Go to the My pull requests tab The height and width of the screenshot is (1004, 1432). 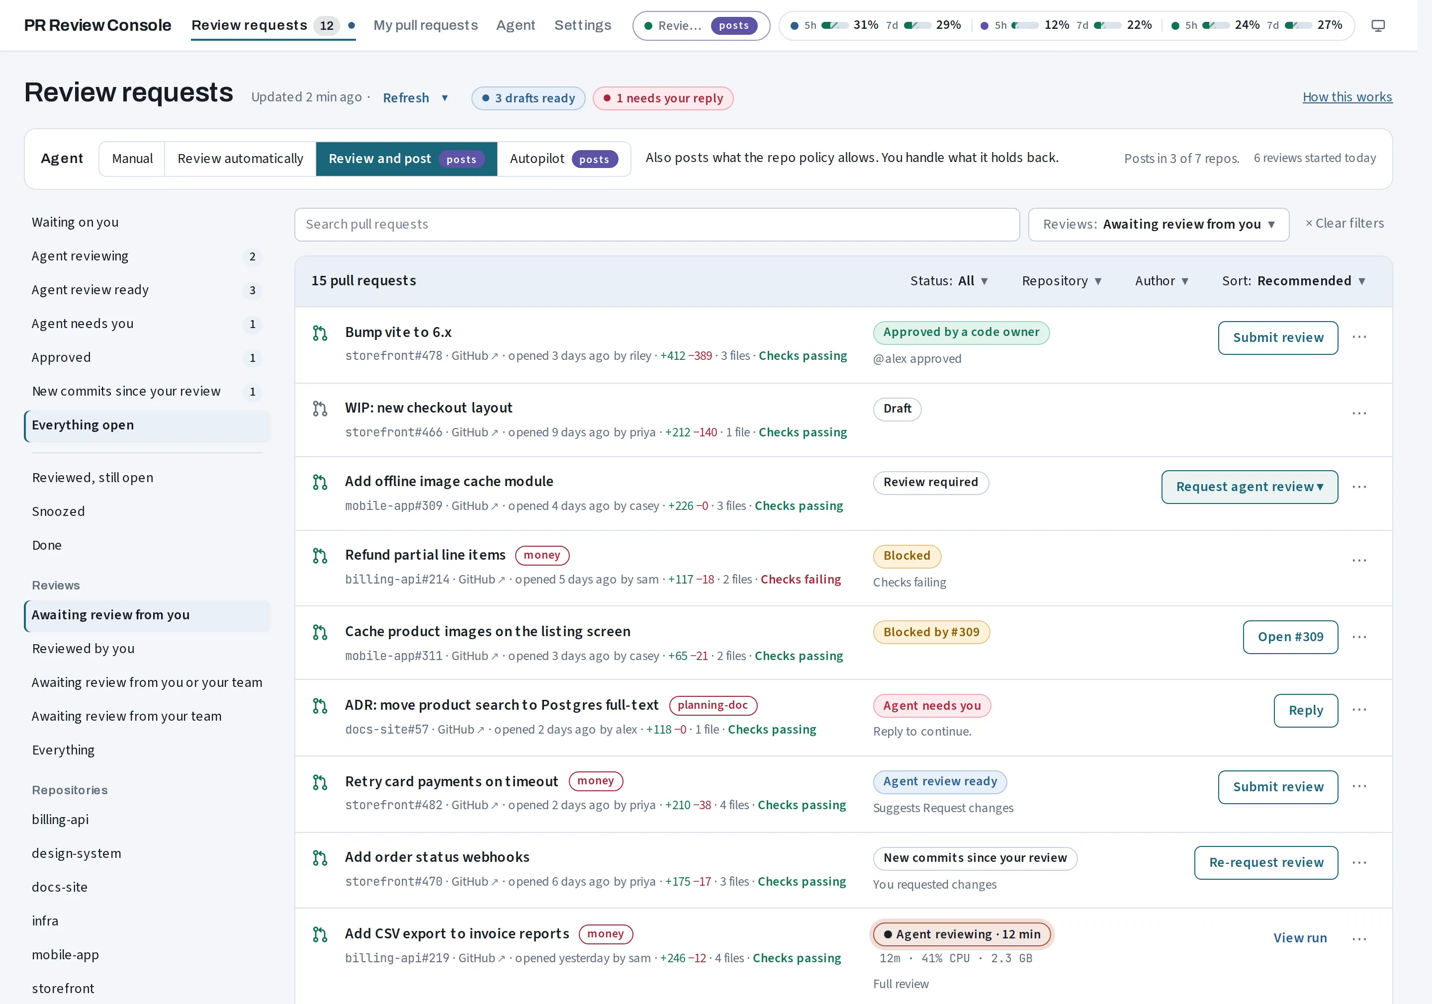pos(425,25)
